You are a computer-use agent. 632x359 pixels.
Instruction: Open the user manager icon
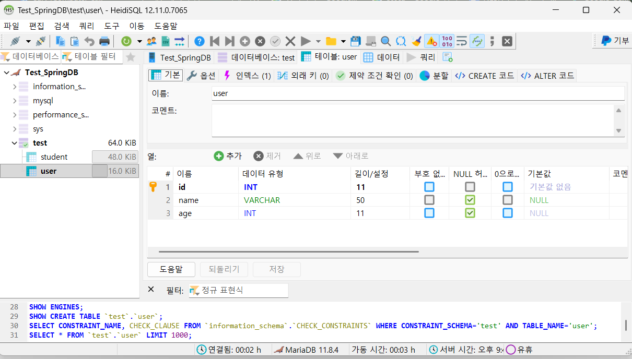(x=152, y=41)
